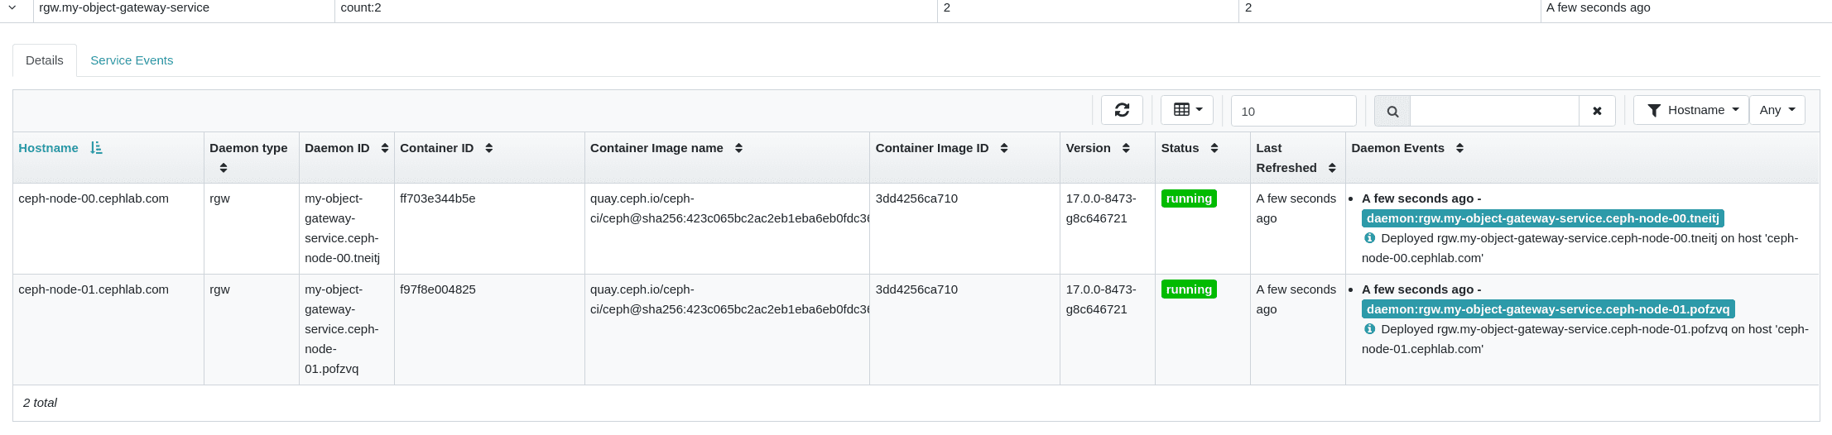The height and width of the screenshot is (435, 1832).
Task: Sort by Daemon Events column arrows
Action: coord(1459,148)
